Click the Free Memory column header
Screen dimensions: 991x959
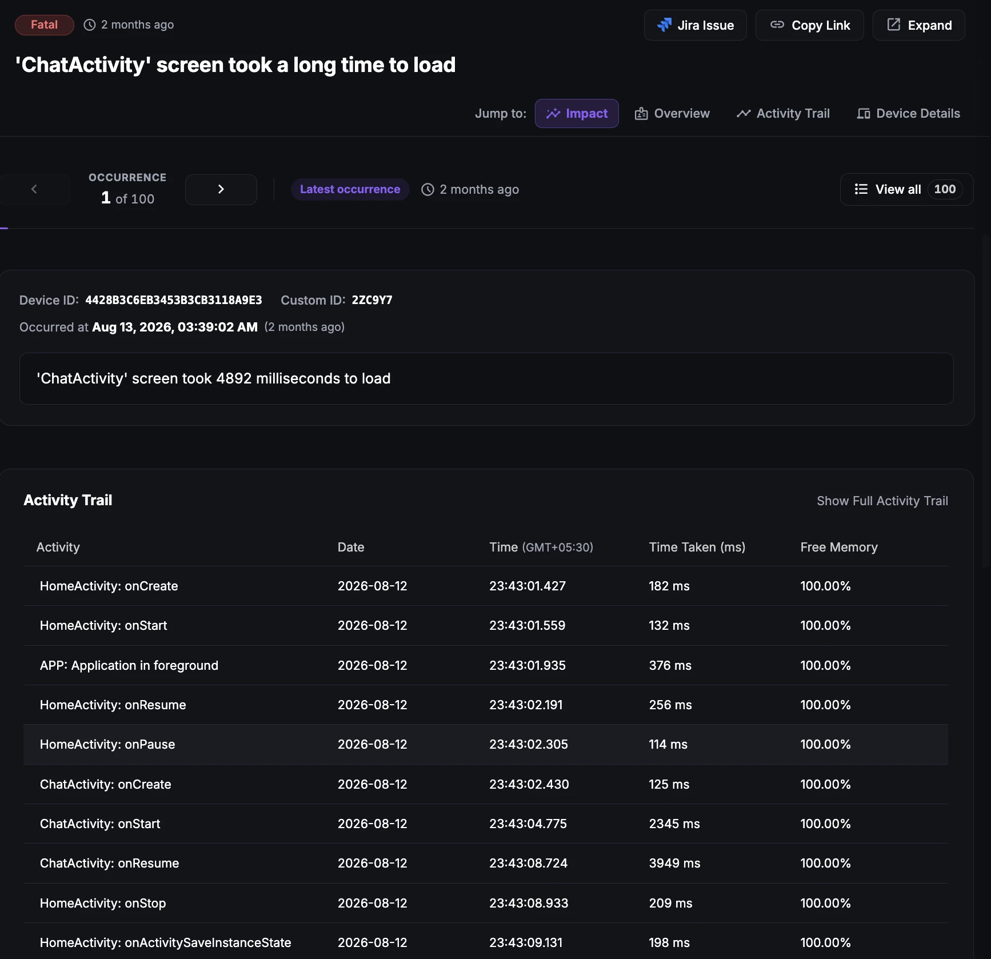coord(838,547)
